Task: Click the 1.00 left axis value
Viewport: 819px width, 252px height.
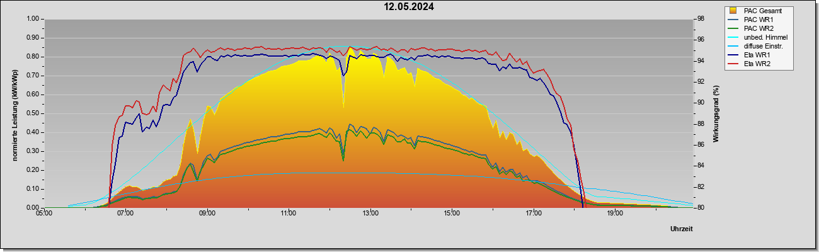Action: [33, 19]
